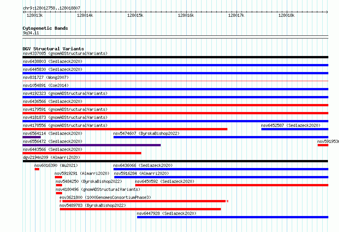
Task: Select the nsv6016390 (Wu2021) label
Action: 56,165
